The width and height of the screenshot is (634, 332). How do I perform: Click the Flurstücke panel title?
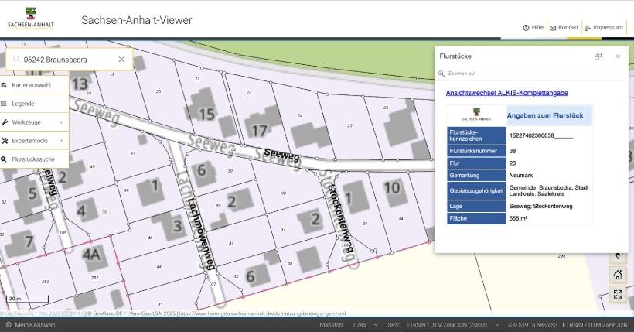click(x=455, y=56)
